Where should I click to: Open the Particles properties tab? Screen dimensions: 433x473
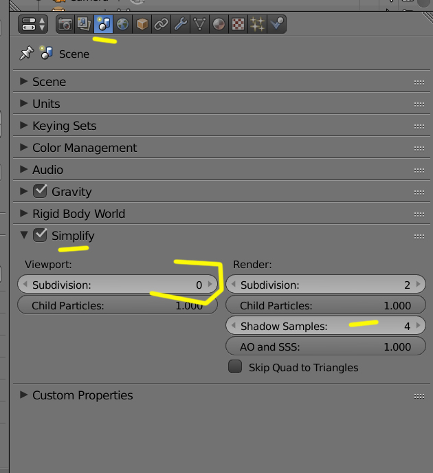point(258,25)
